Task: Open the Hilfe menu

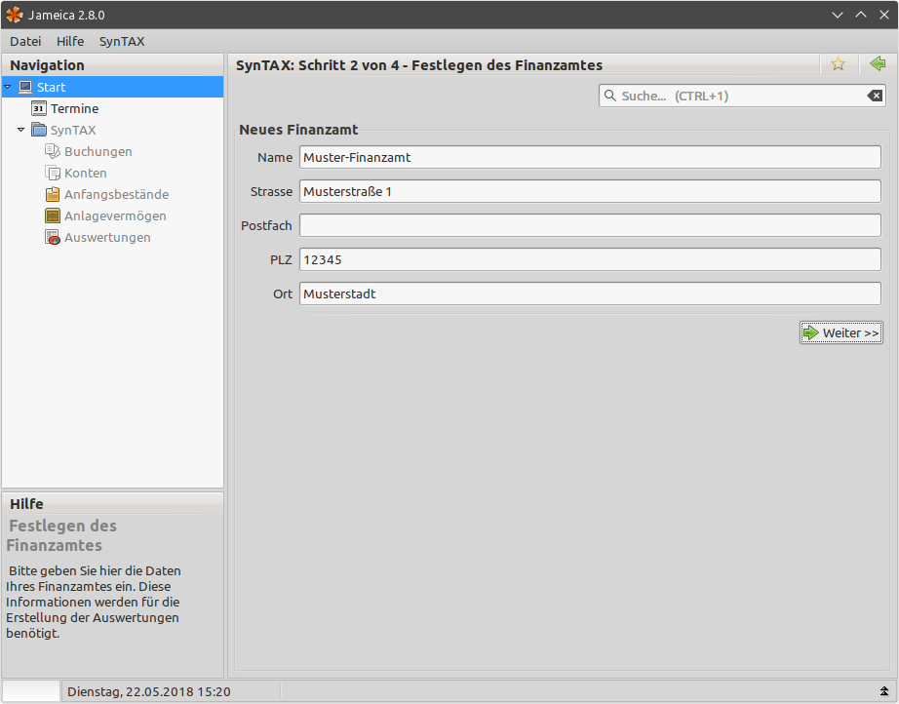Action: pos(70,41)
